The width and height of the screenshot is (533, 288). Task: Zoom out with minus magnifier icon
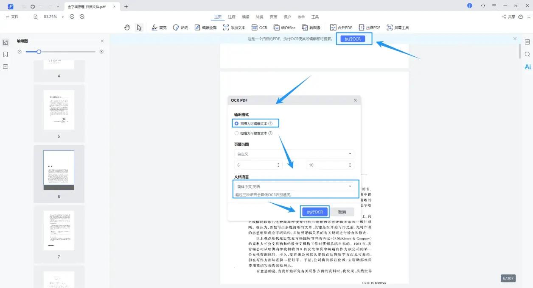pos(72,17)
